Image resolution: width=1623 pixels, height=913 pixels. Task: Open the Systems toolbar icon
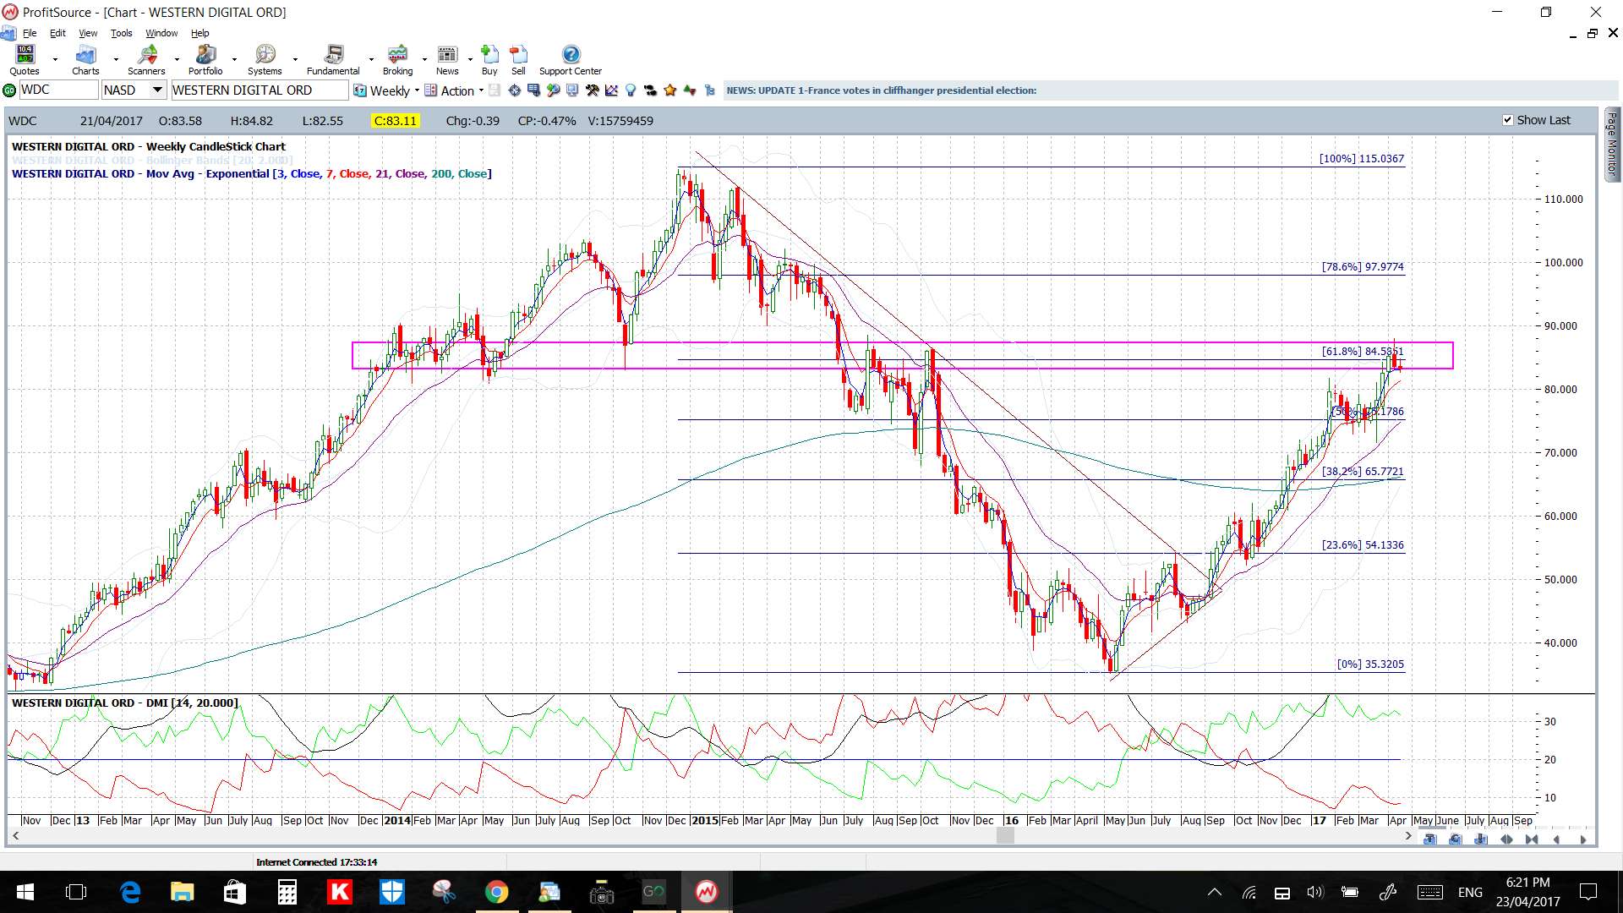pyautogui.click(x=265, y=60)
